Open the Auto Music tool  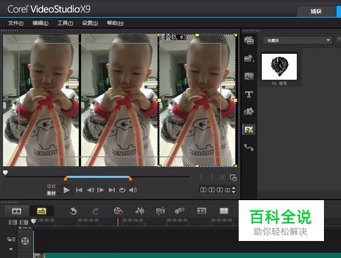click(160, 211)
